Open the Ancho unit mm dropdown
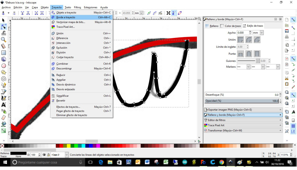297x170 pixels. pos(258,33)
